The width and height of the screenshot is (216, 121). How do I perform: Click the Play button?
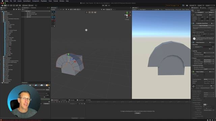pyautogui.click(x=103, y=5)
